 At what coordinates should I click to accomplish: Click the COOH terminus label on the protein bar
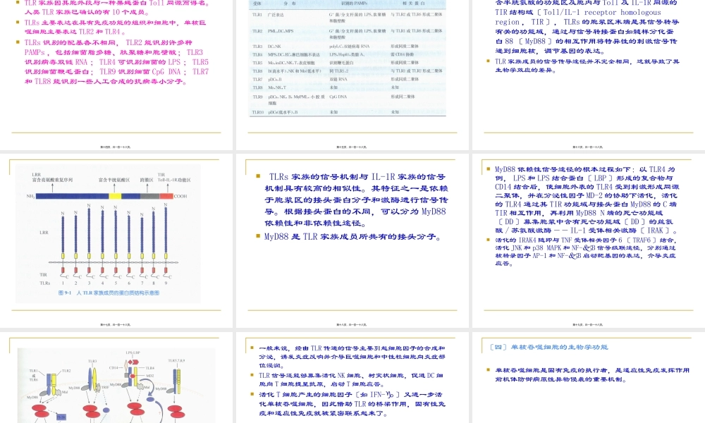click(180, 197)
